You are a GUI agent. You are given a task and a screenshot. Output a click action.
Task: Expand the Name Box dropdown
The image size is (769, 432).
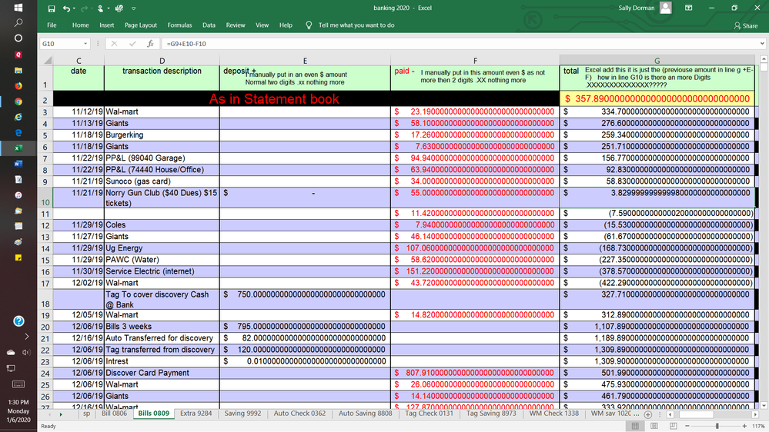tap(85, 44)
